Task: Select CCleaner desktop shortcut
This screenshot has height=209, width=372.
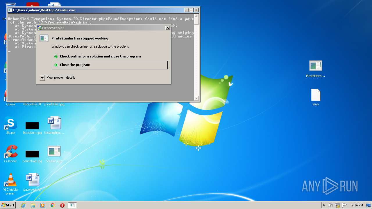Action: click(10, 154)
